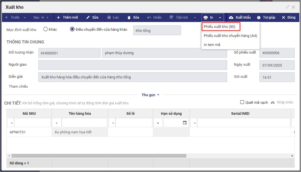This screenshot has height=172, width=301.
Task: Click the Kho tổng store field
Action: pyautogui.click(x=157, y=30)
